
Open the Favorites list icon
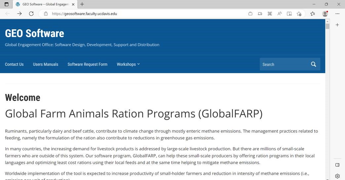(313, 14)
